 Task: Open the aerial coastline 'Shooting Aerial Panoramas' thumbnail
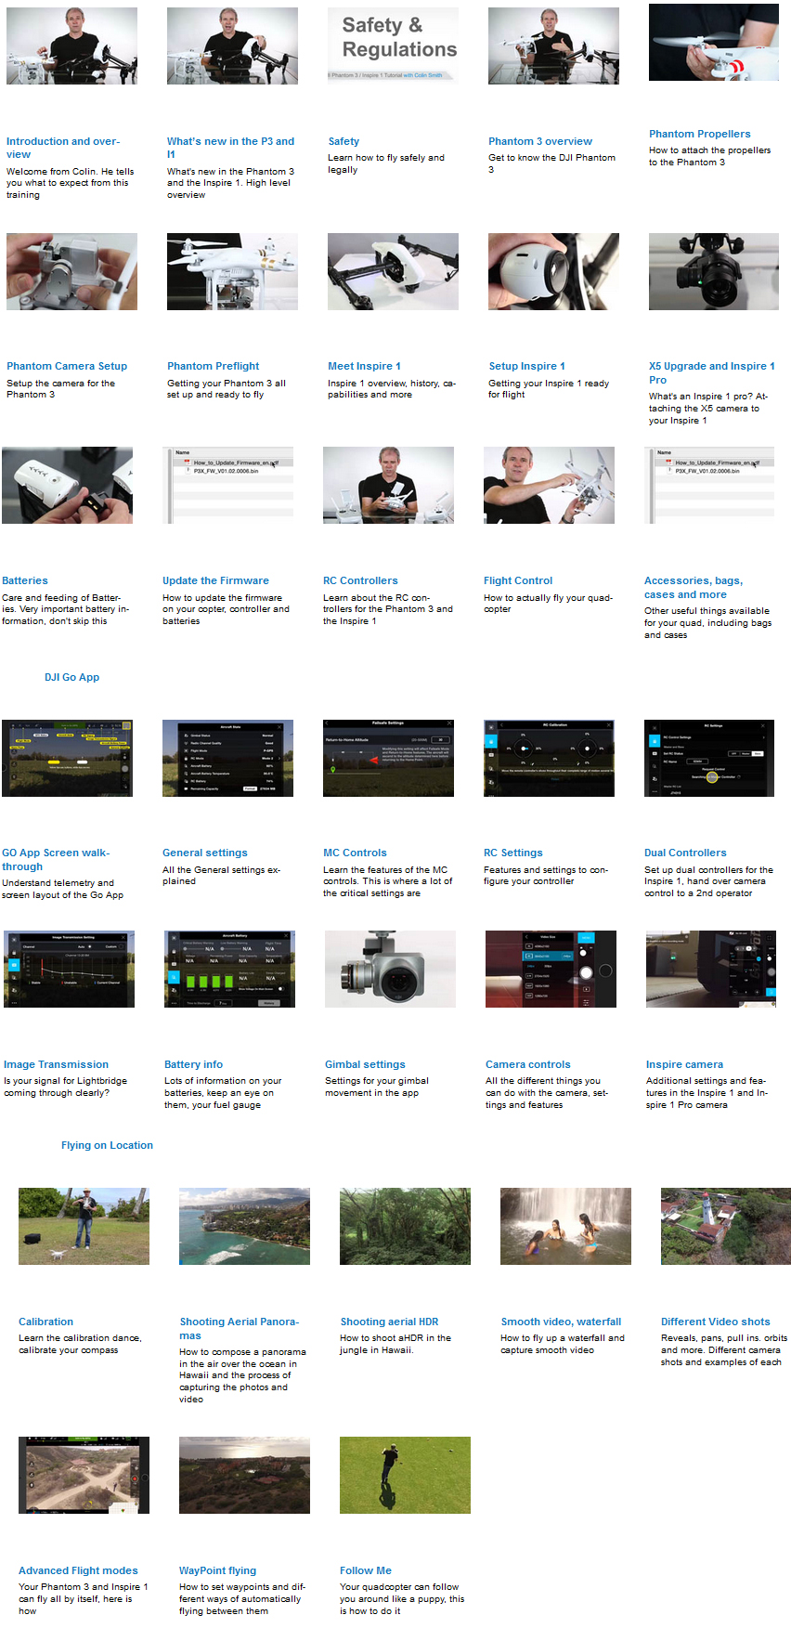pos(244,1226)
